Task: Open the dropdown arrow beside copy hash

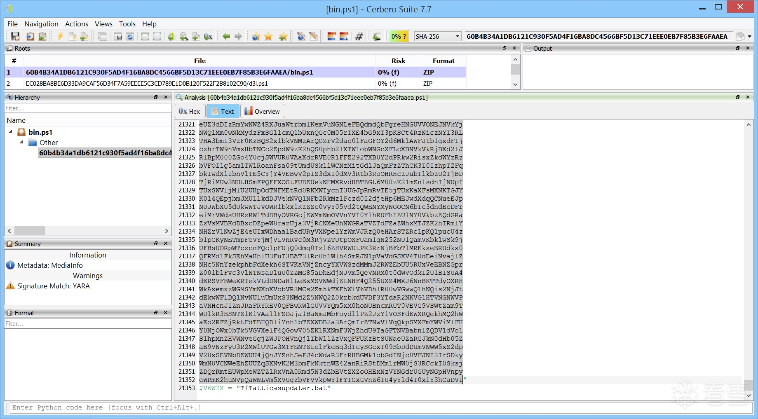Action: [x=750, y=36]
